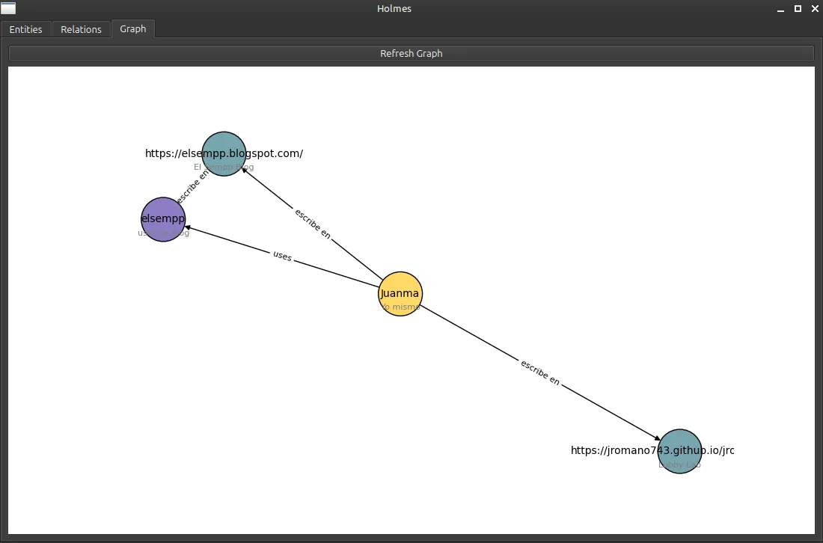Click the "Yo mismo" caption under Juanma

[x=400, y=307]
